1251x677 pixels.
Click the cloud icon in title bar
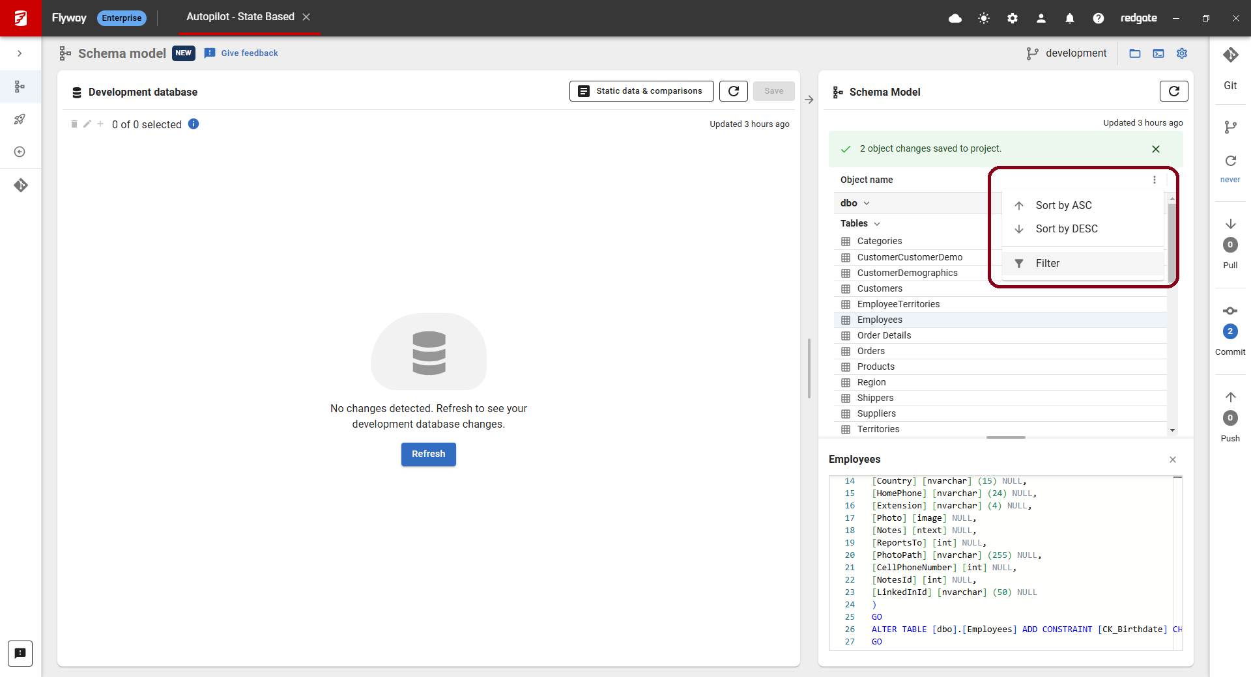pyautogui.click(x=955, y=18)
